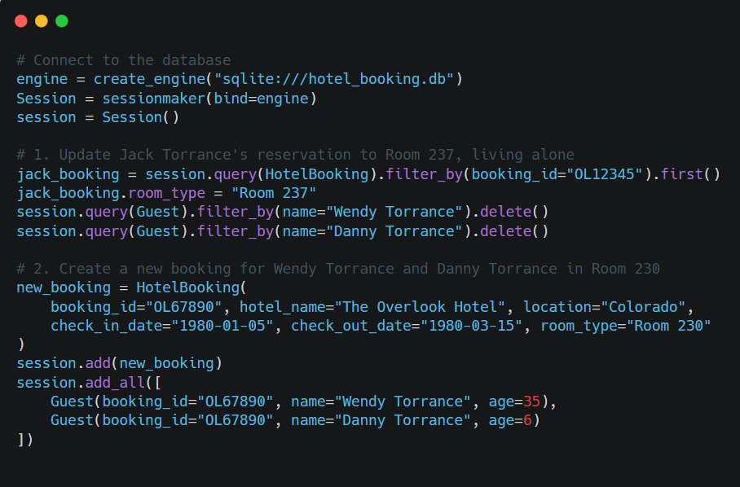Screen dimensions: 740x487
Task: Click 'delete()' on the Danny Torrance line
Action: point(514,231)
